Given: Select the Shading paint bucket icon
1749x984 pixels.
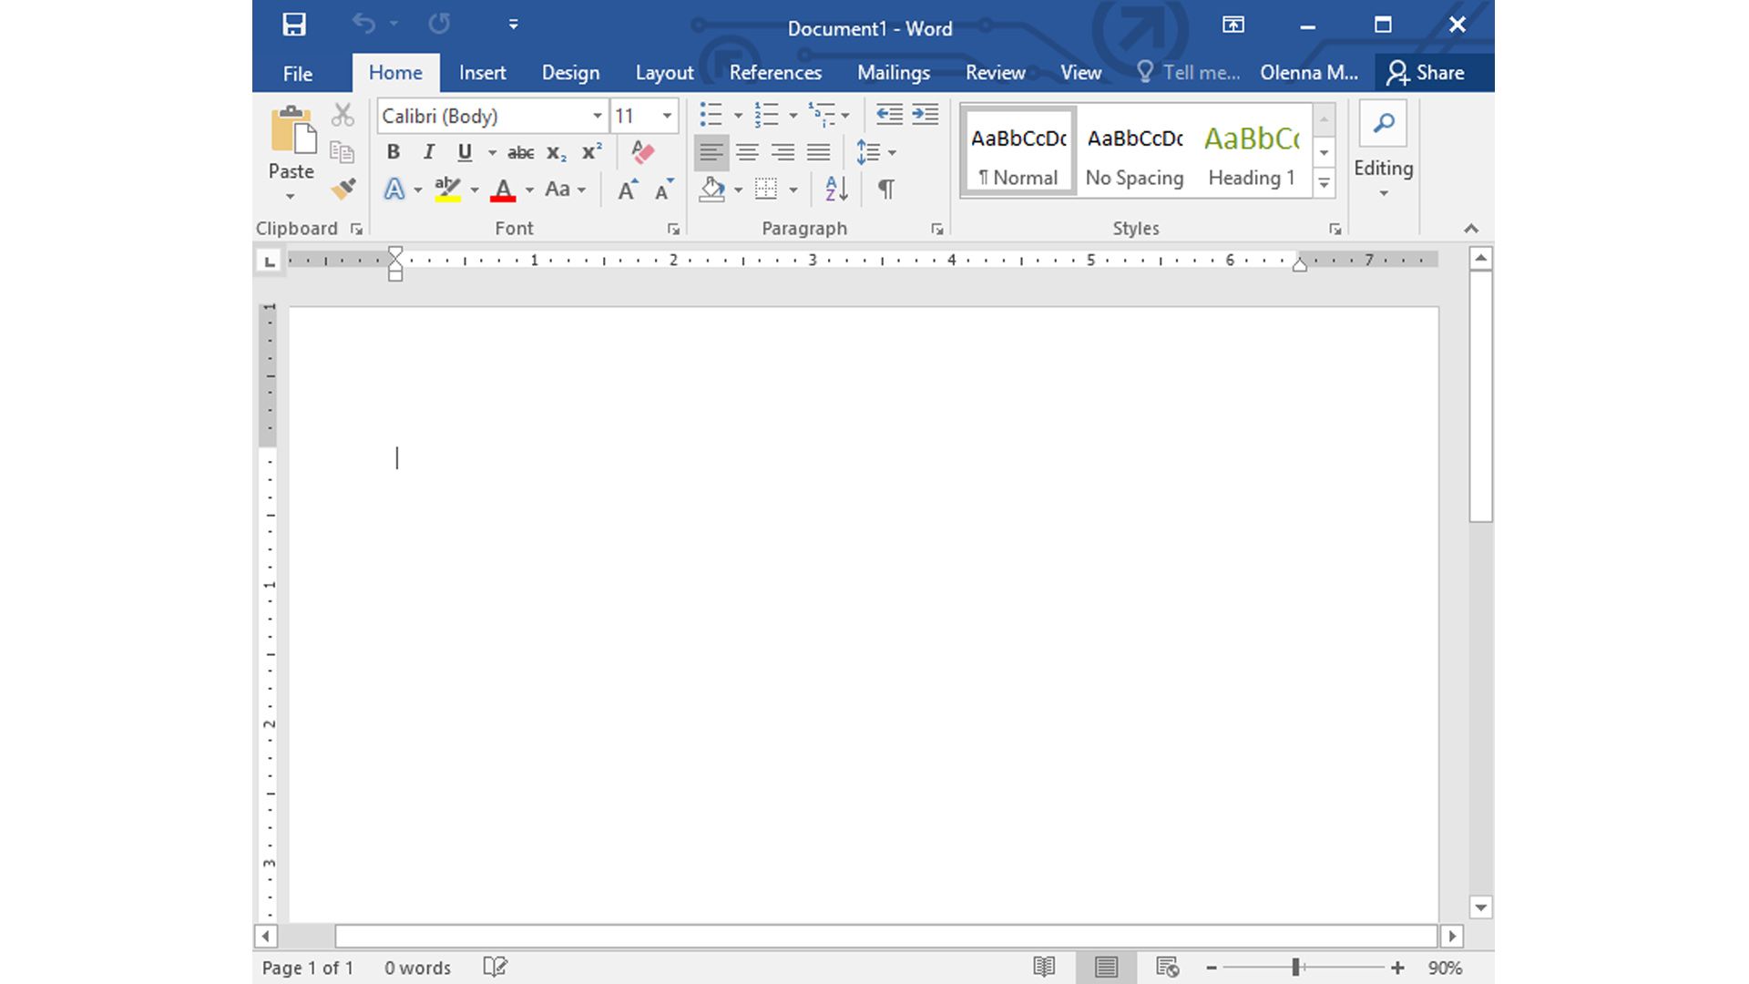Looking at the screenshot, I should [712, 189].
